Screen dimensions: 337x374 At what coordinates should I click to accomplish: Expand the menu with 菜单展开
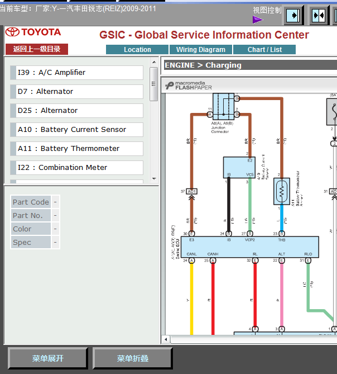click(48, 358)
